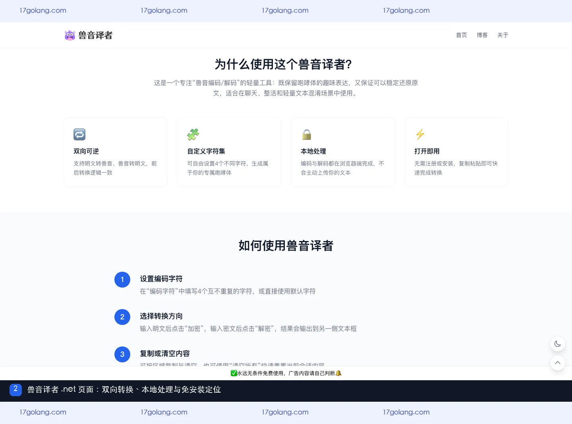Click the 复制或清空内容 step title

pos(165,354)
